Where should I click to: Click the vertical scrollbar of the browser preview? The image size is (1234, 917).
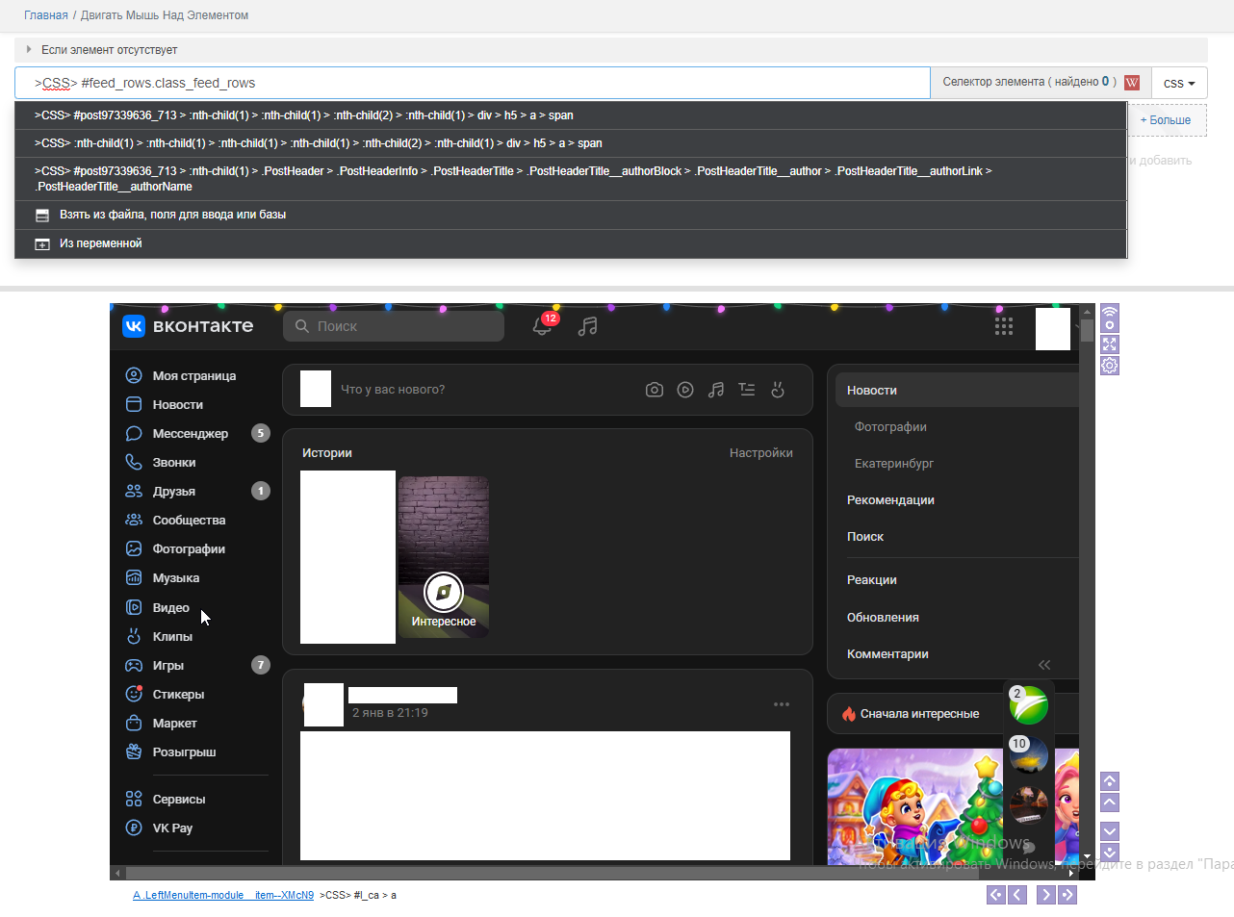pyautogui.click(x=1087, y=577)
